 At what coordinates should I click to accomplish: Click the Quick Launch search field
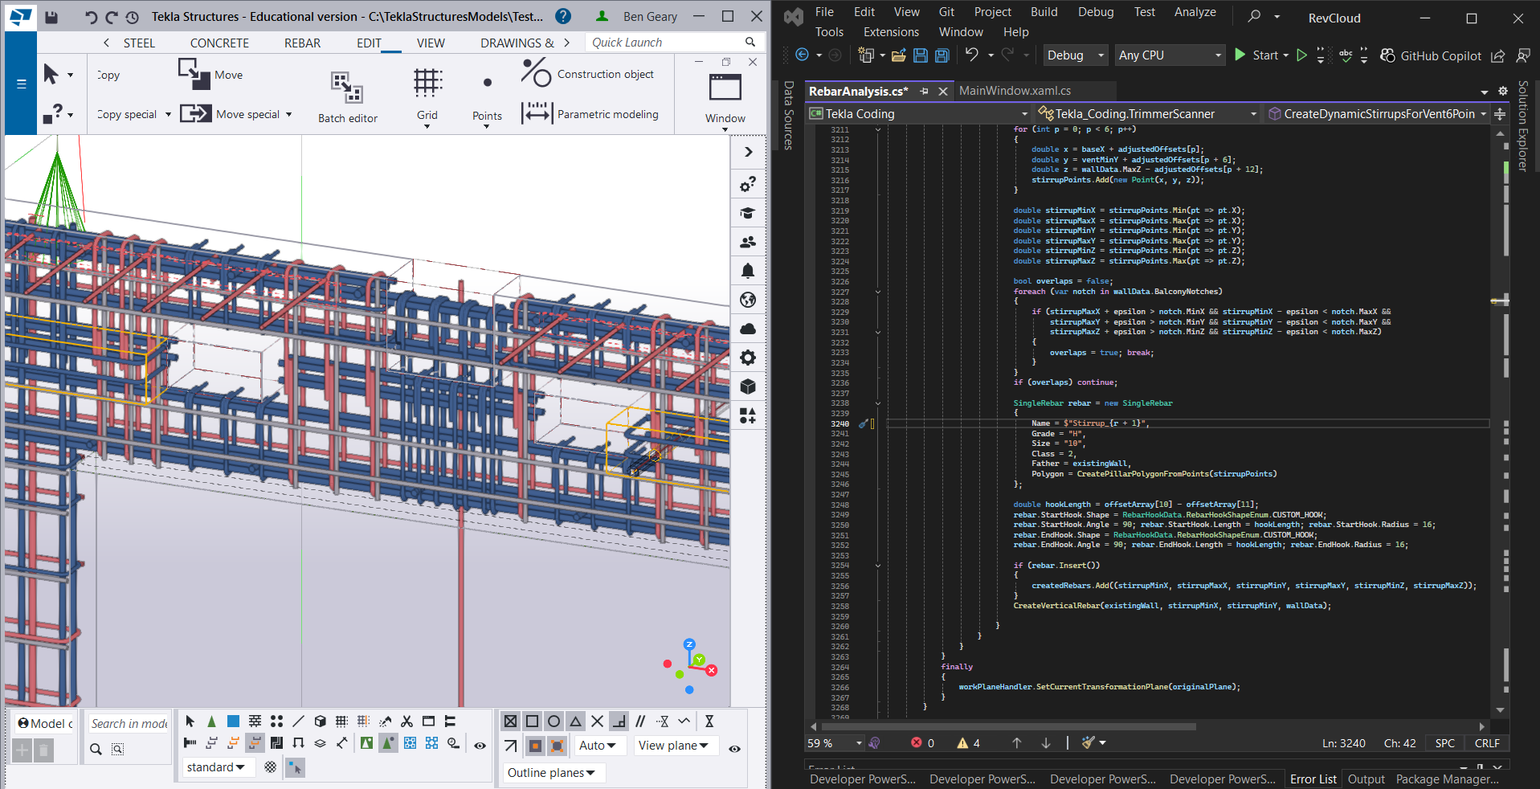pos(673,43)
